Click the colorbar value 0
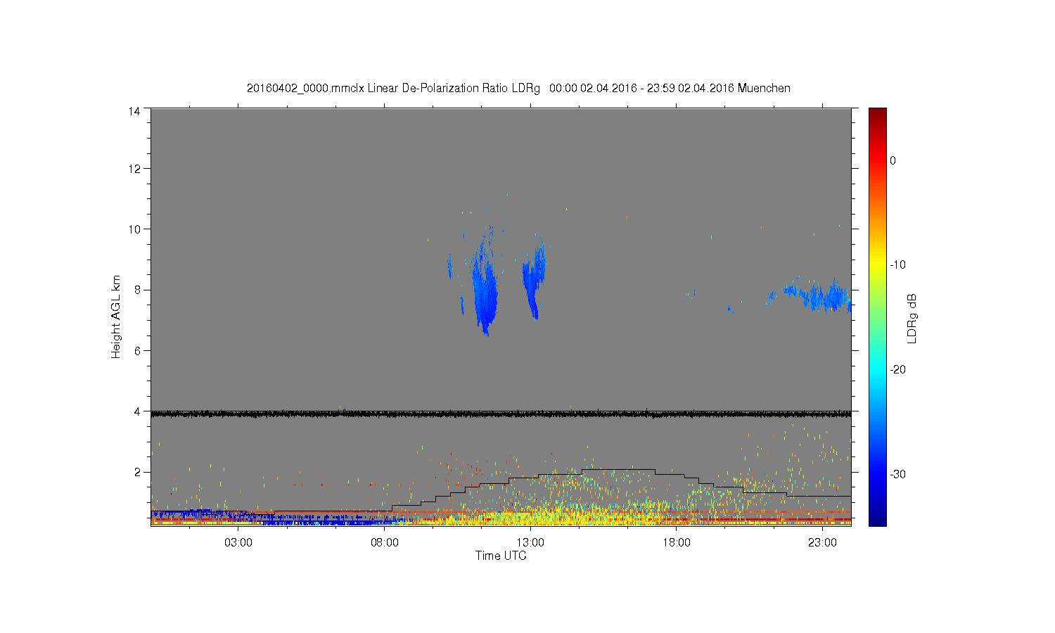This screenshot has height=633, width=1055. [893, 160]
